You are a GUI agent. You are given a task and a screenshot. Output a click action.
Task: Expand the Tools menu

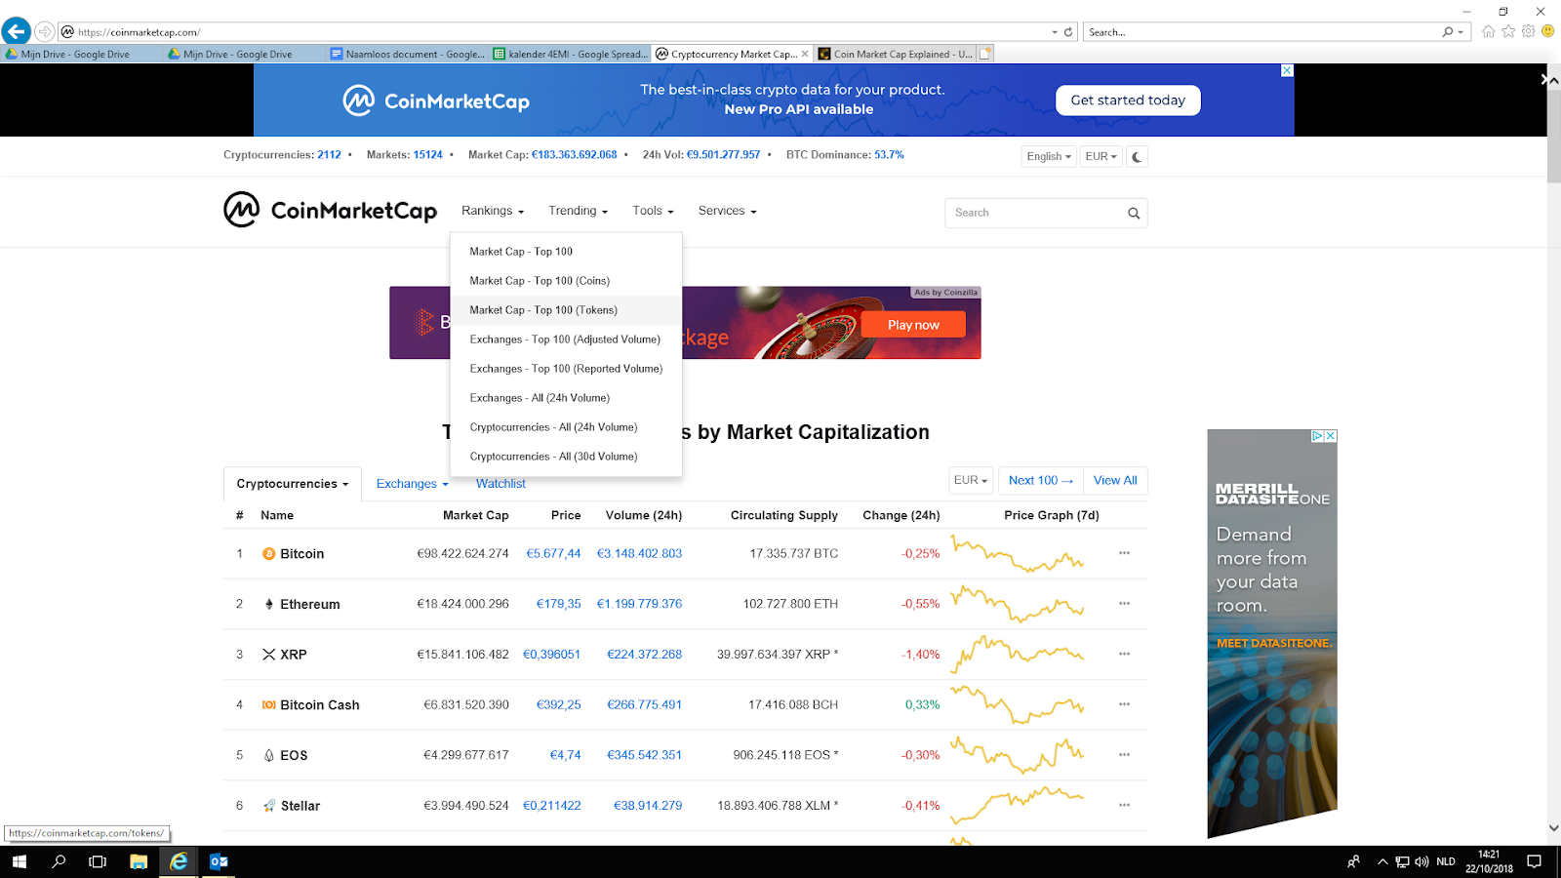pos(653,211)
